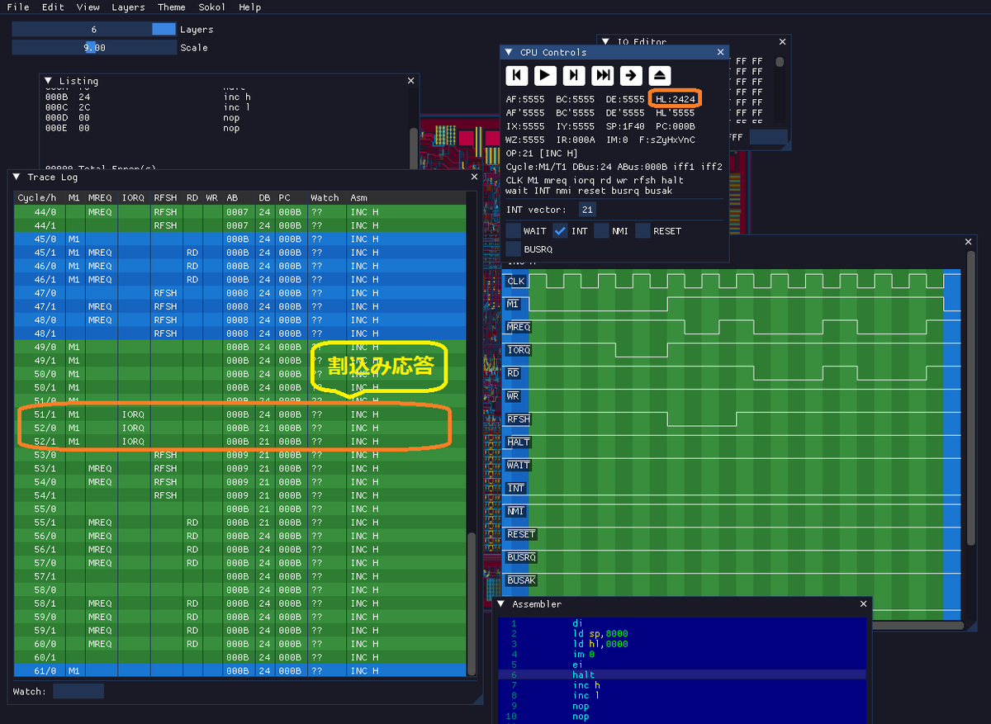Adjust the Layers slider

[93, 29]
